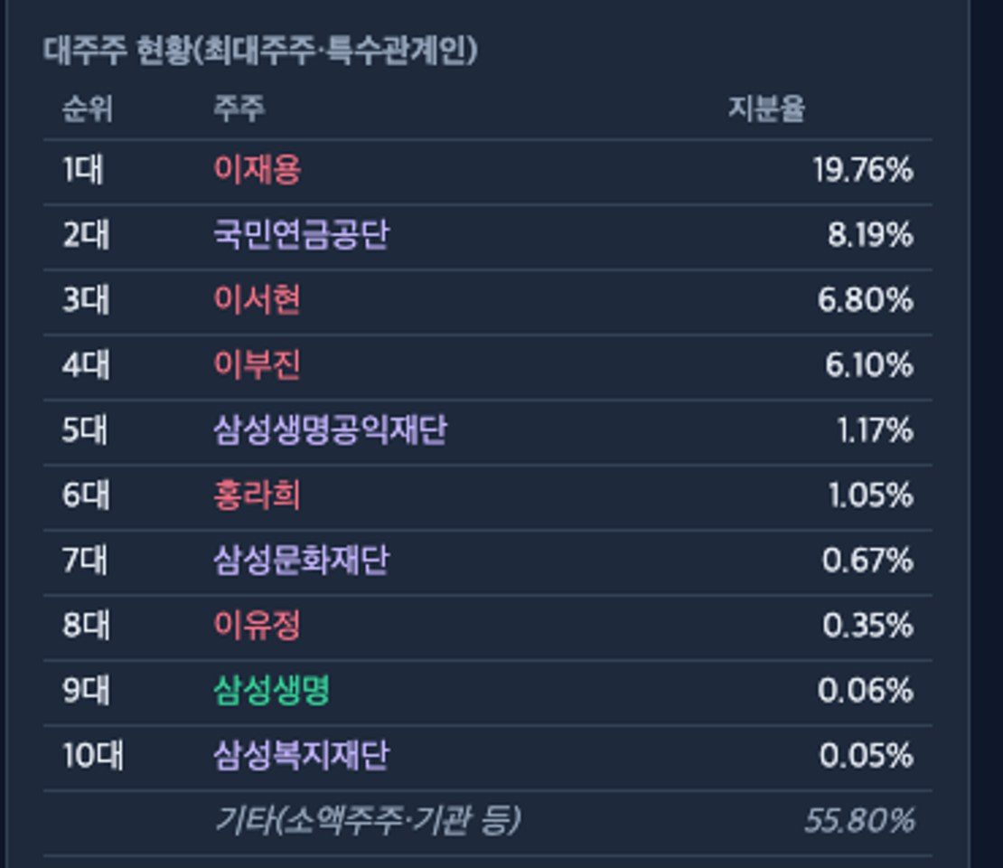Screen dimensions: 1003x868
Task: Open 국민연금공단 shareholder entry
Action: 301,235
